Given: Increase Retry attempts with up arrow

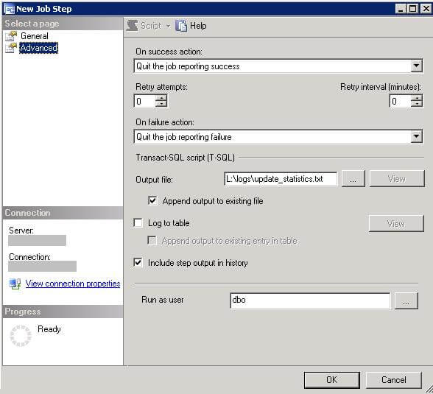Looking at the screenshot, I should (161, 98).
